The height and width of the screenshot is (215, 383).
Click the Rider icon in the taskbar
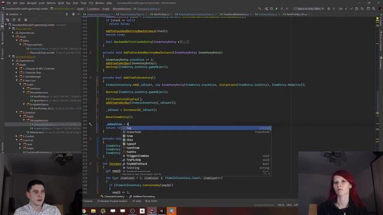coord(151,211)
